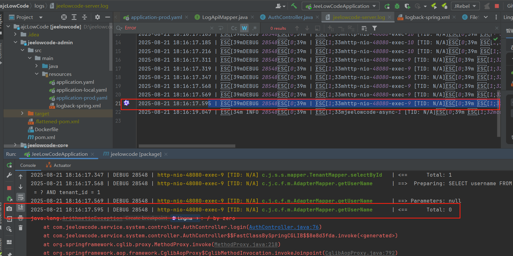The height and width of the screenshot is (256, 513).
Task: Toggle Words option W in search bar
Action: [x=244, y=28]
